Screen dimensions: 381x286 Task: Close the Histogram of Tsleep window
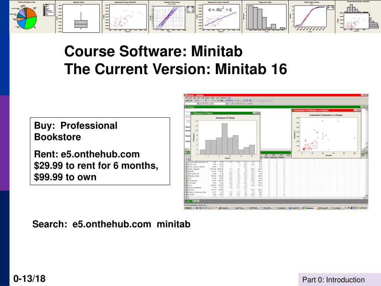pyautogui.click(x=259, y=113)
